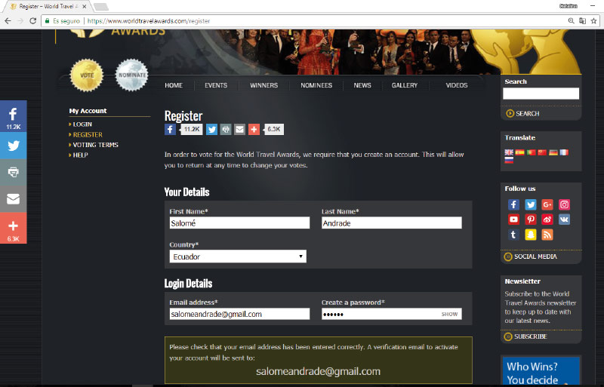Share on Facebook from floating left sidebar
This screenshot has width=604, height=387.
point(13,116)
